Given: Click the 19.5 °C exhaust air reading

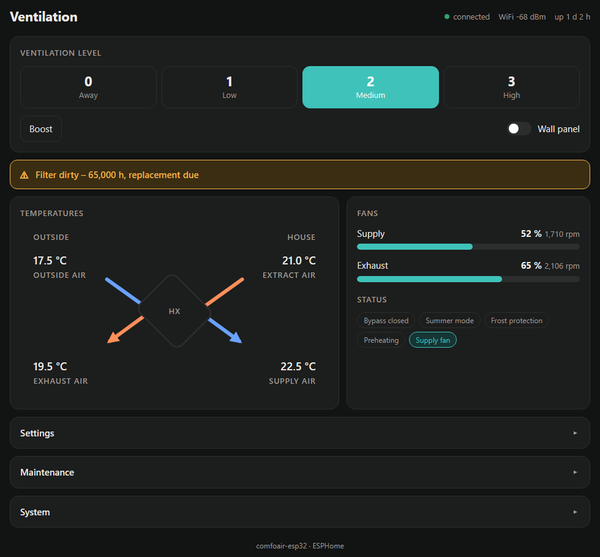Looking at the screenshot, I should click(50, 367).
